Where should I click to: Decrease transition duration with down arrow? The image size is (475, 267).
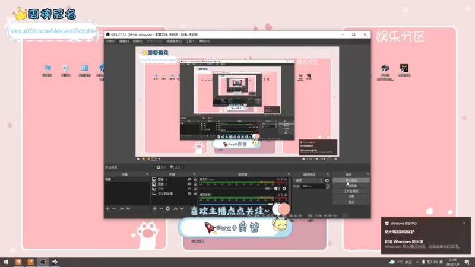pos(328,187)
